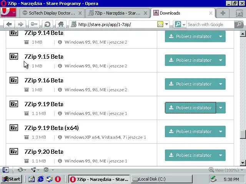This screenshot has height=184, width=246.
Task: Click the text Windows XP x64, Vista x64, 7 i jeszcze 1
Action: pos(105,137)
